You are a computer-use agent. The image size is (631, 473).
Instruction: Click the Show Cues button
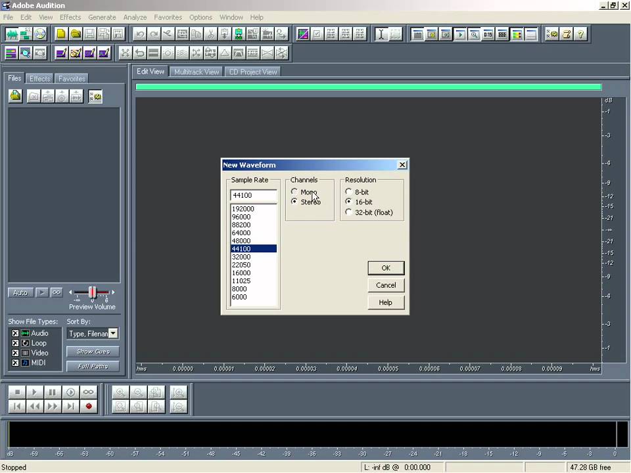coord(93,351)
